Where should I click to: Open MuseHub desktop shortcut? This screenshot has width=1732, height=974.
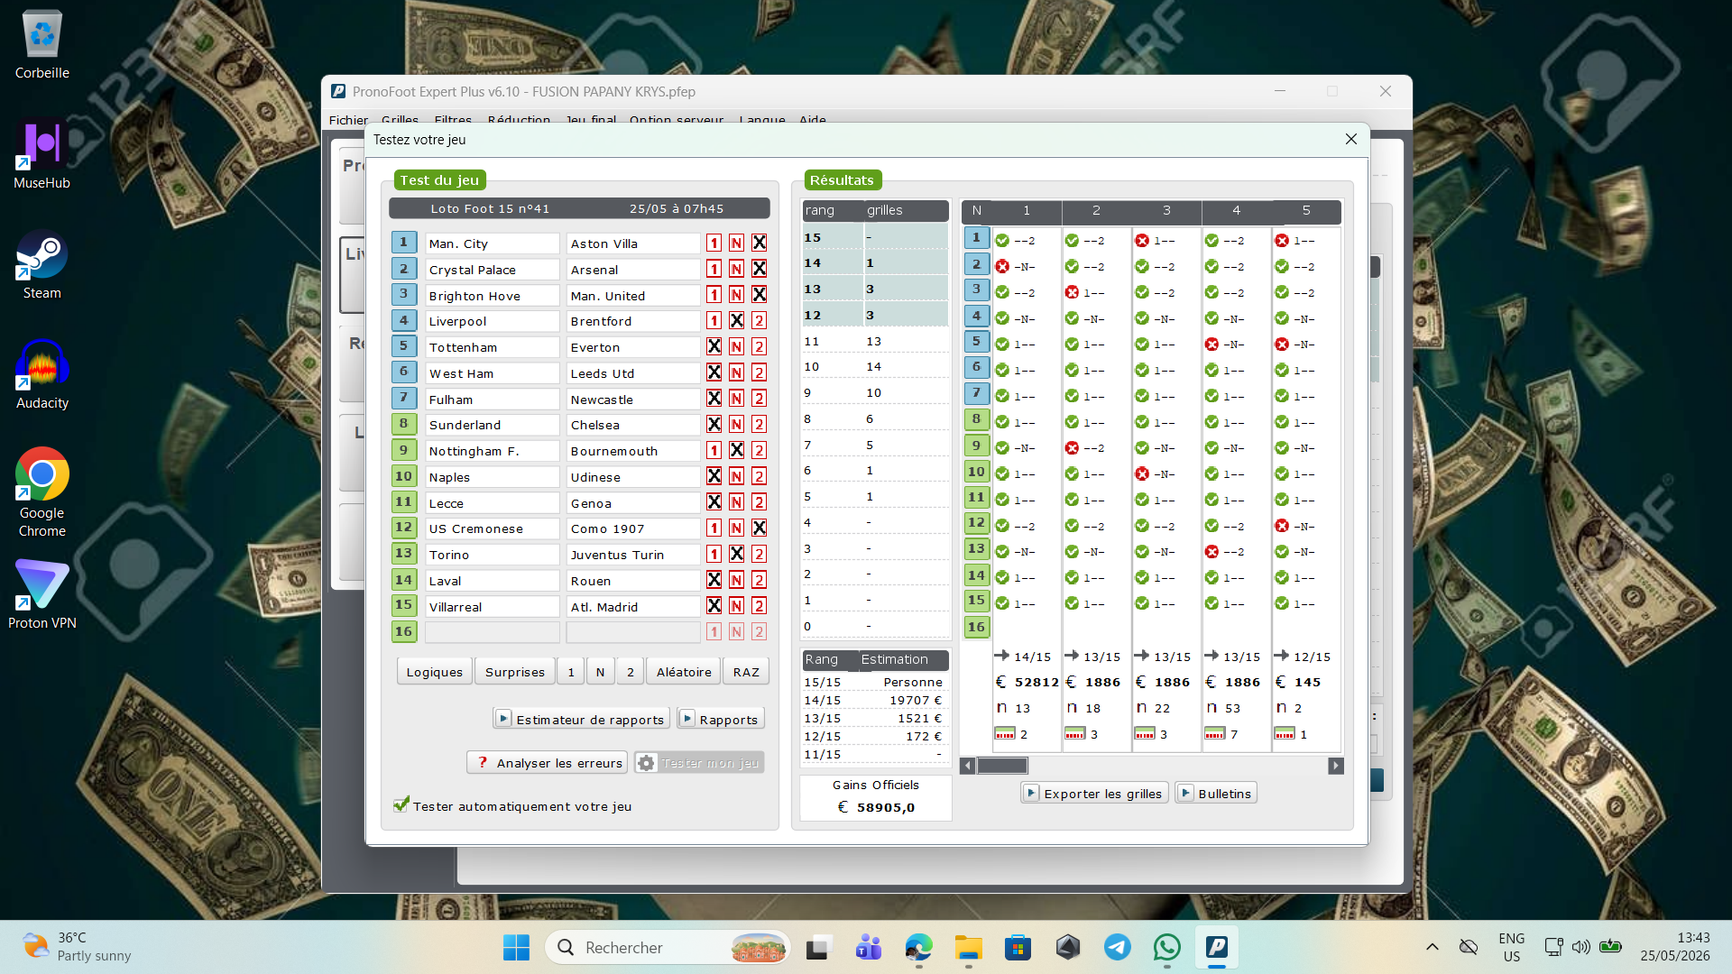click(42, 154)
